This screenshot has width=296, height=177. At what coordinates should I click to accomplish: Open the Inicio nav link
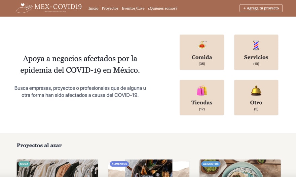[94, 8]
